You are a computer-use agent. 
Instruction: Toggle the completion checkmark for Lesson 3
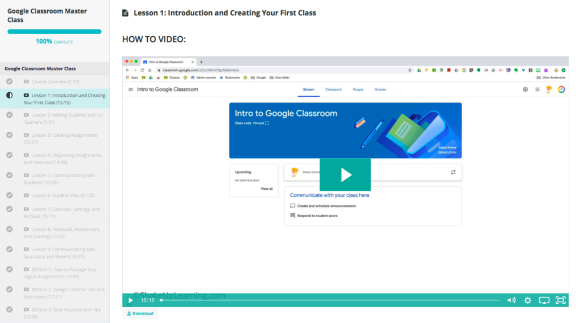pos(9,135)
